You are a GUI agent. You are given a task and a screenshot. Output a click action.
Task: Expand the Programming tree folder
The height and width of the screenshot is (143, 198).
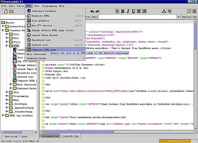[7, 96]
